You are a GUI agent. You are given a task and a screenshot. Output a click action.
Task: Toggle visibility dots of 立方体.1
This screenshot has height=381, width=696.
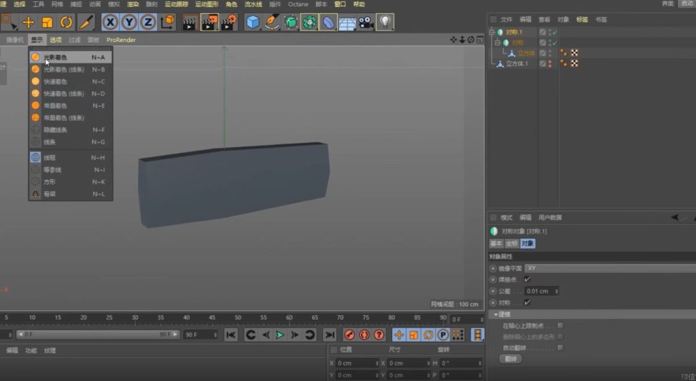[x=550, y=63]
